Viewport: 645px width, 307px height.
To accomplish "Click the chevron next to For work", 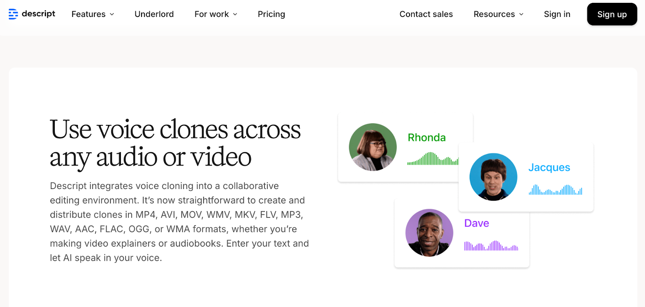I will coord(235,15).
